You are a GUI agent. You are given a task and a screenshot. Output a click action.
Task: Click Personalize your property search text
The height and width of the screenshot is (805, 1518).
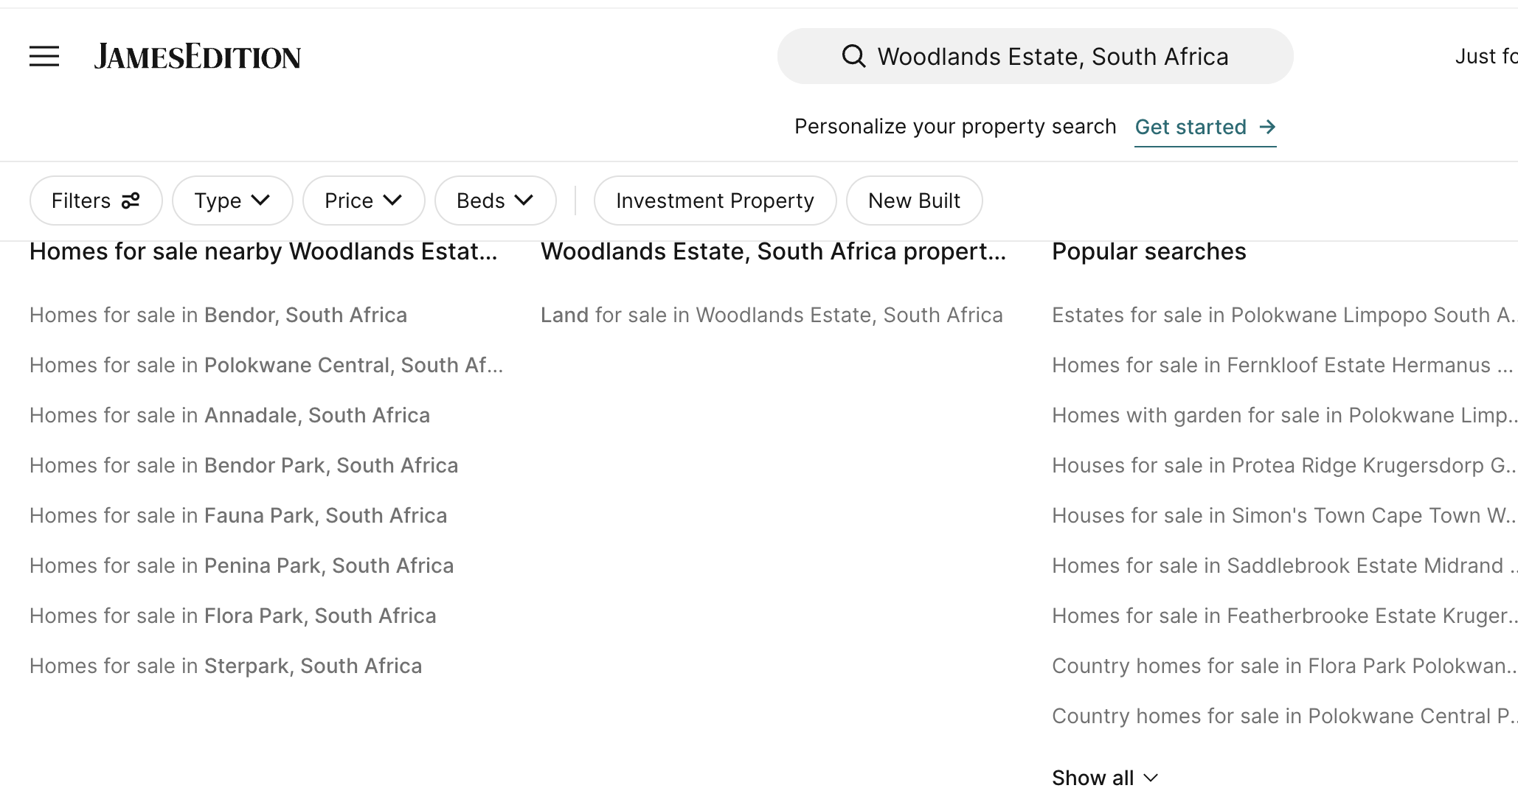[x=955, y=127]
